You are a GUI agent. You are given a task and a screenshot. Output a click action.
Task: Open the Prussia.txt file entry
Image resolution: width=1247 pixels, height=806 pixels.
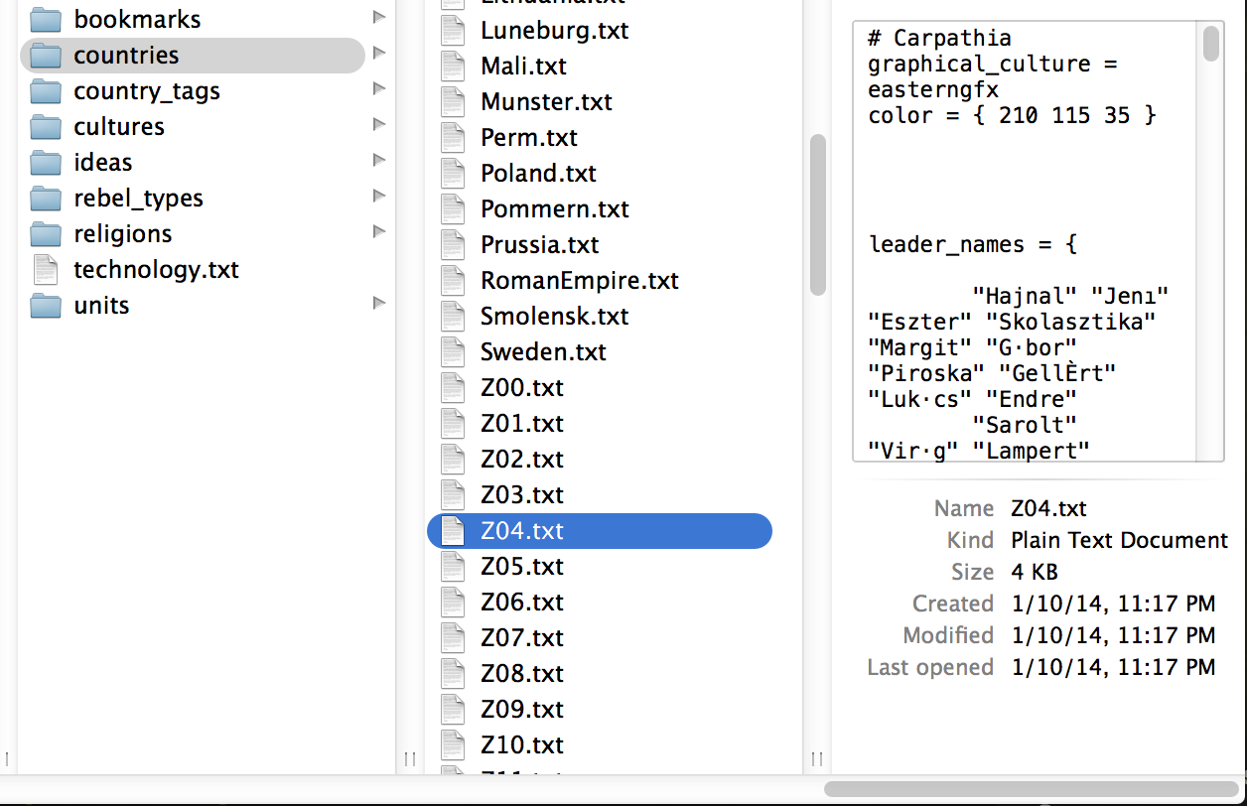539,245
